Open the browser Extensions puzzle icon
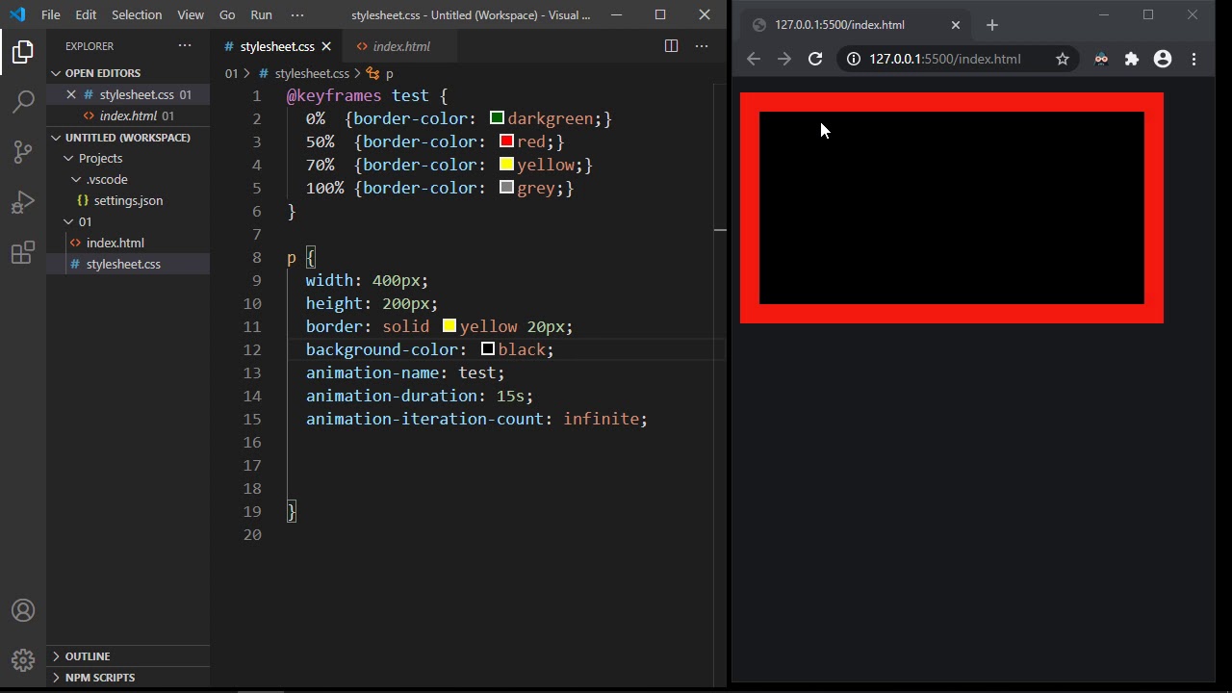The image size is (1232, 693). coord(1132,59)
